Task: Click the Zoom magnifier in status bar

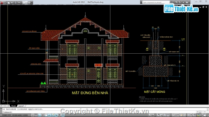Action: coord(161,115)
